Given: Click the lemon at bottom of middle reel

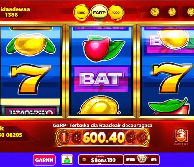Looking at the screenshot, I should pos(99,105).
